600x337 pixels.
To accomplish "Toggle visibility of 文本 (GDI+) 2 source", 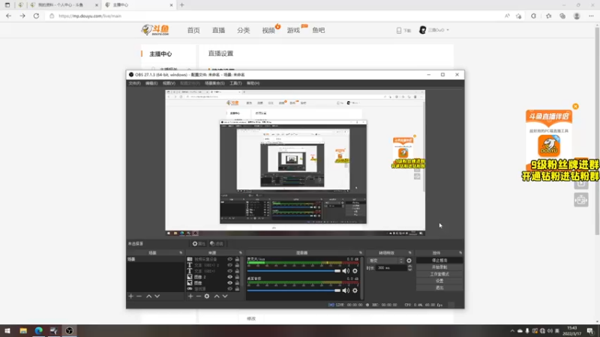I will tap(229, 265).
